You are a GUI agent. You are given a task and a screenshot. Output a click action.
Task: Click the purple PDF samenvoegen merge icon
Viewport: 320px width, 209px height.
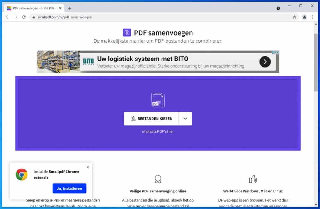click(x=127, y=32)
